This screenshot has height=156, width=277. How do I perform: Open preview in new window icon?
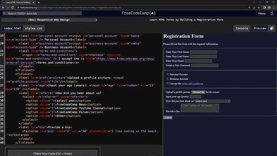(x=272, y=28)
